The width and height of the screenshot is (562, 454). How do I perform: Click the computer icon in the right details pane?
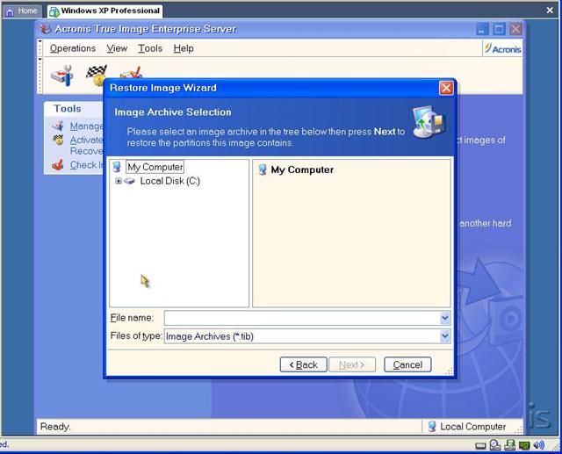click(x=263, y=169)
